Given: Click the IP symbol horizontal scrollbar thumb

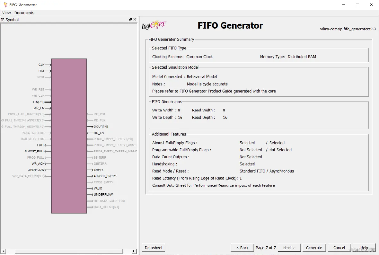Looking at the screenshot, I should [69, 251].
